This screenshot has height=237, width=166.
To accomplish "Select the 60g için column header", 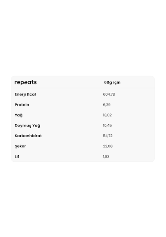I will coord(112,82).
